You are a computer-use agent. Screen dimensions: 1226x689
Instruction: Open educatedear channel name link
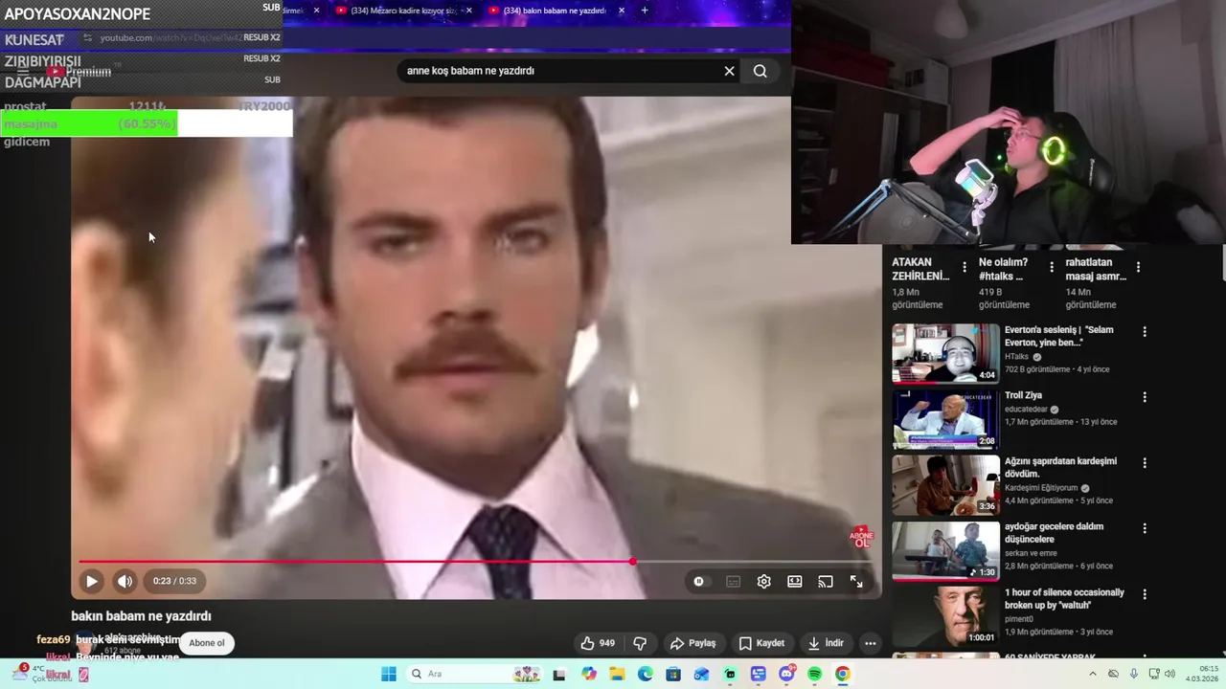click(x=1026, y=410)
